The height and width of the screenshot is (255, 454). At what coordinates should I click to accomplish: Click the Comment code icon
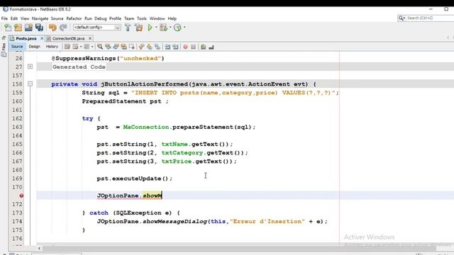pos(204,47)
